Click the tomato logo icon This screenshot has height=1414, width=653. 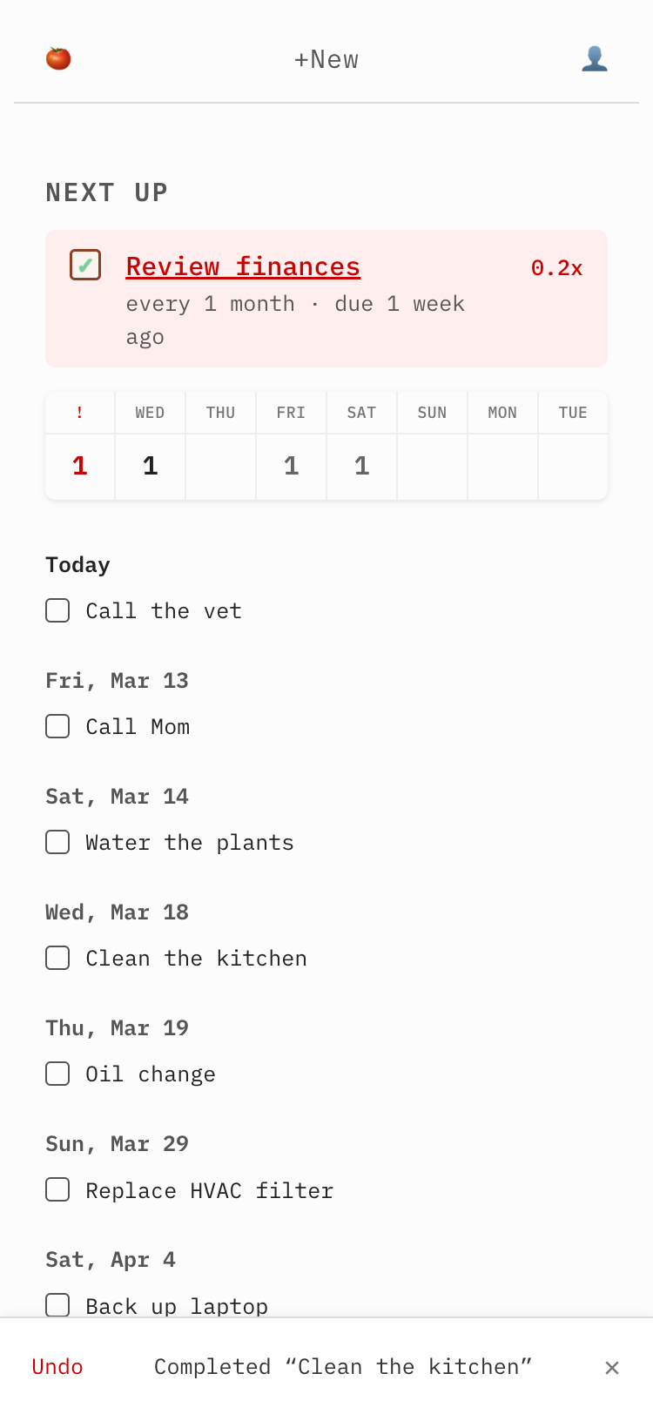point(58,58)
